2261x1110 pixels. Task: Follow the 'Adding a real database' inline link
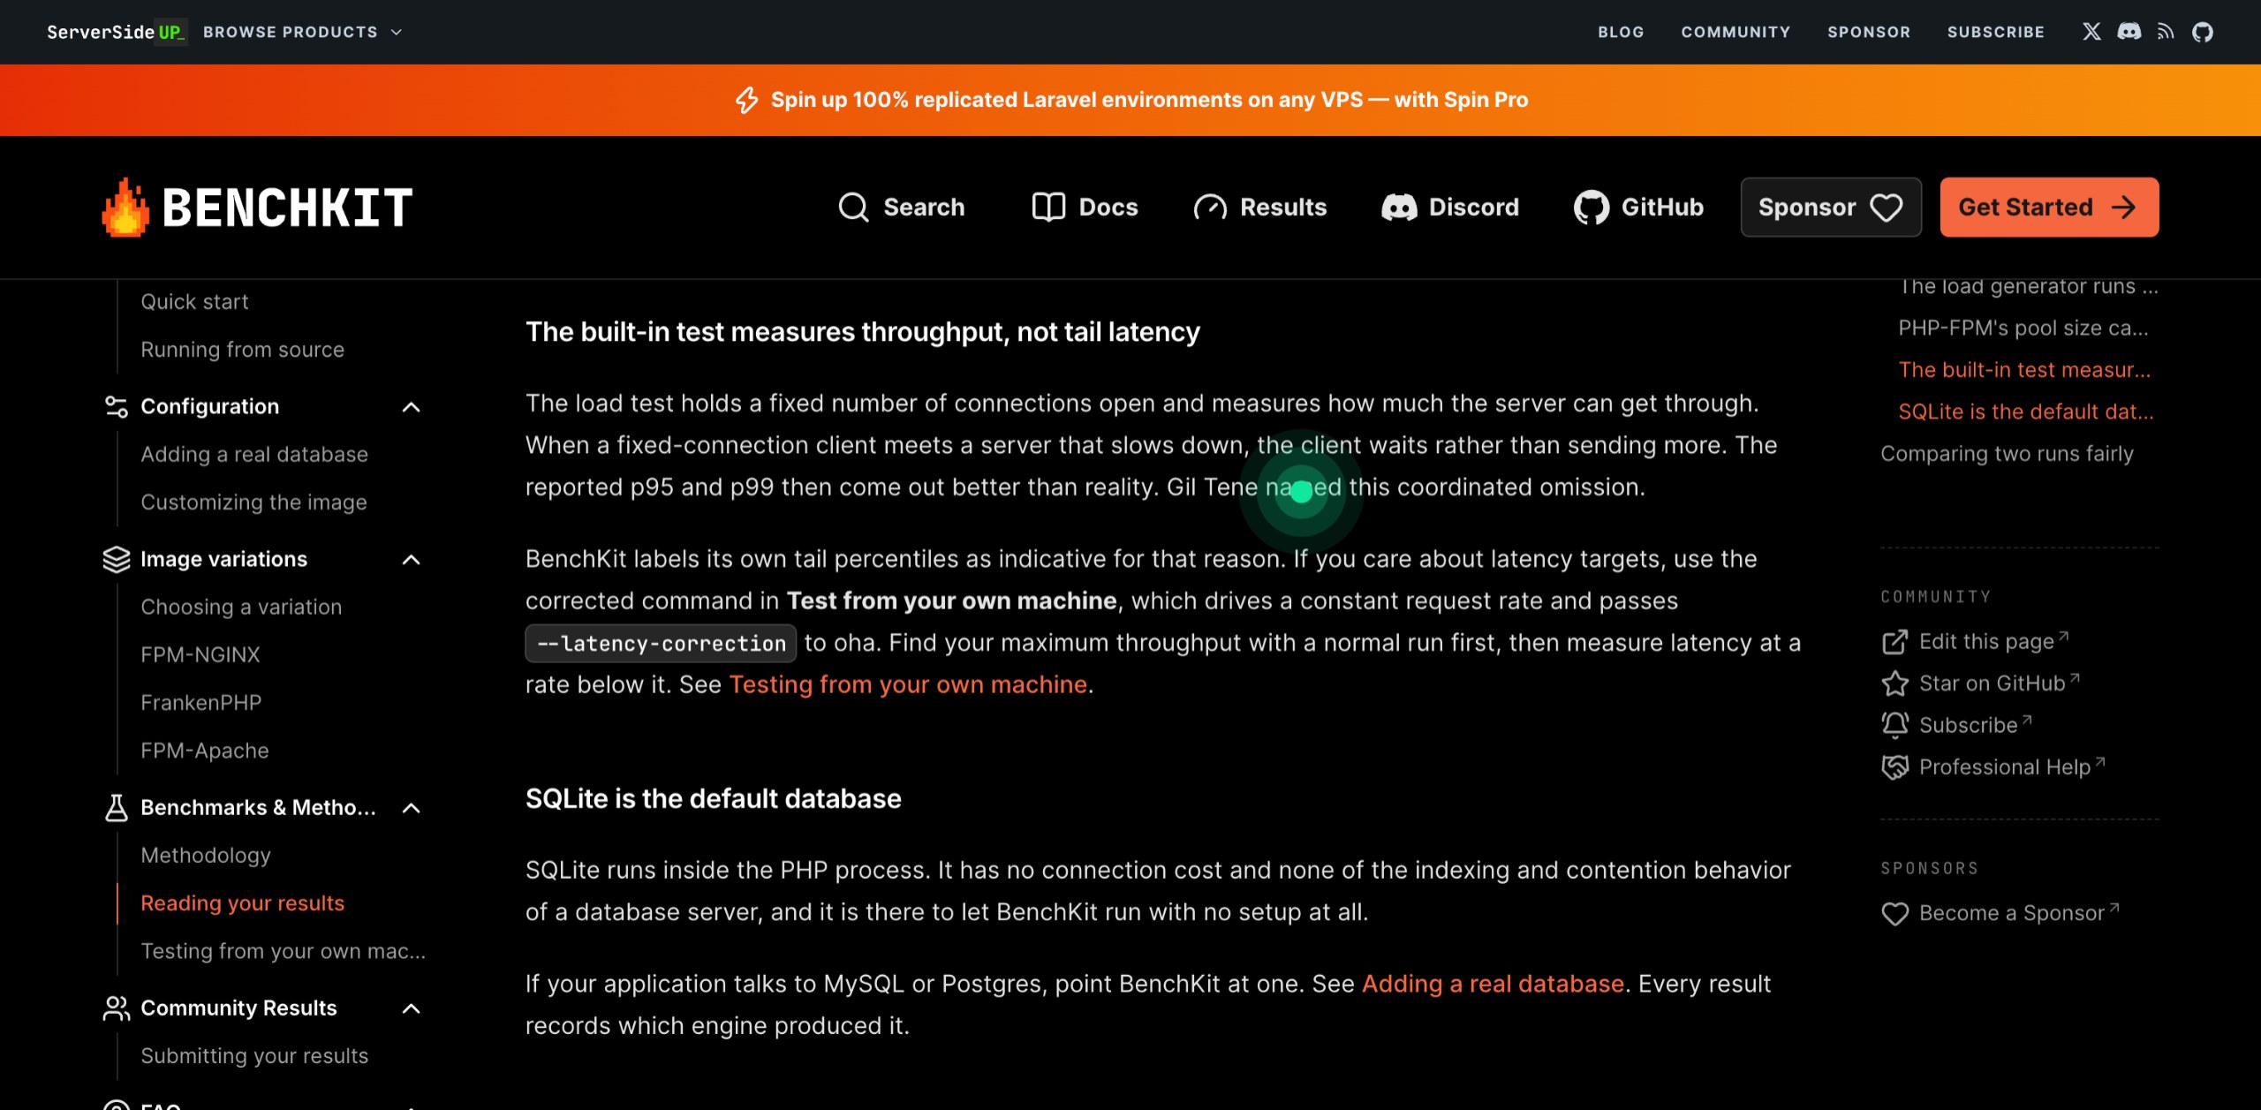point(1493,984)
